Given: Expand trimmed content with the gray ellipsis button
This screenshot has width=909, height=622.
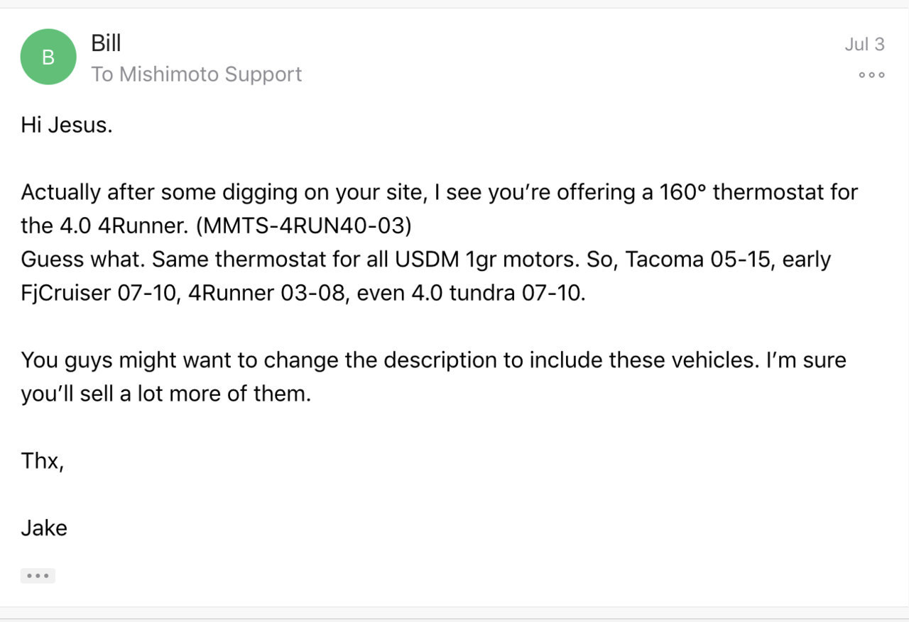Looking at the screenshot, I should 38,576.
